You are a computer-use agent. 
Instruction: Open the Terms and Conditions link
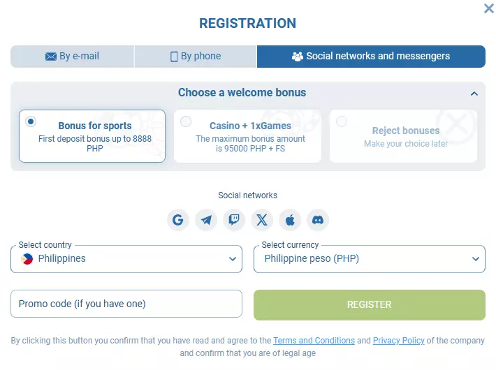[314, 341]
